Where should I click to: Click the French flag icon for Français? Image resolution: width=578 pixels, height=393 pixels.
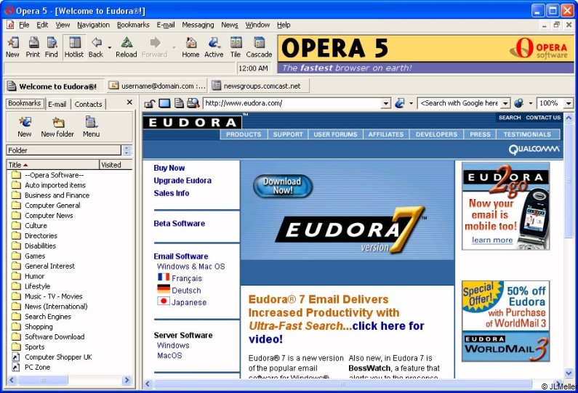(x=164, y=277)
